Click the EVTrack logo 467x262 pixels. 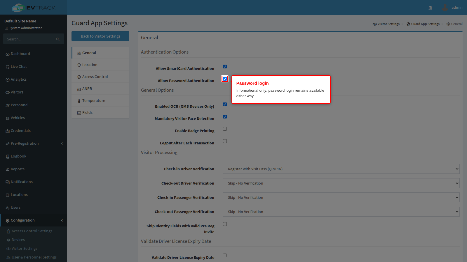(x=33, y=8)
